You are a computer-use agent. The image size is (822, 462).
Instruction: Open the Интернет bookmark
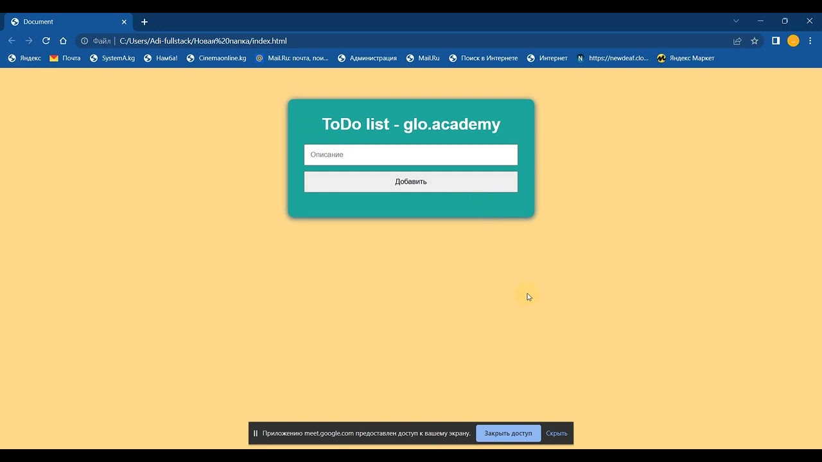[547, 58]
